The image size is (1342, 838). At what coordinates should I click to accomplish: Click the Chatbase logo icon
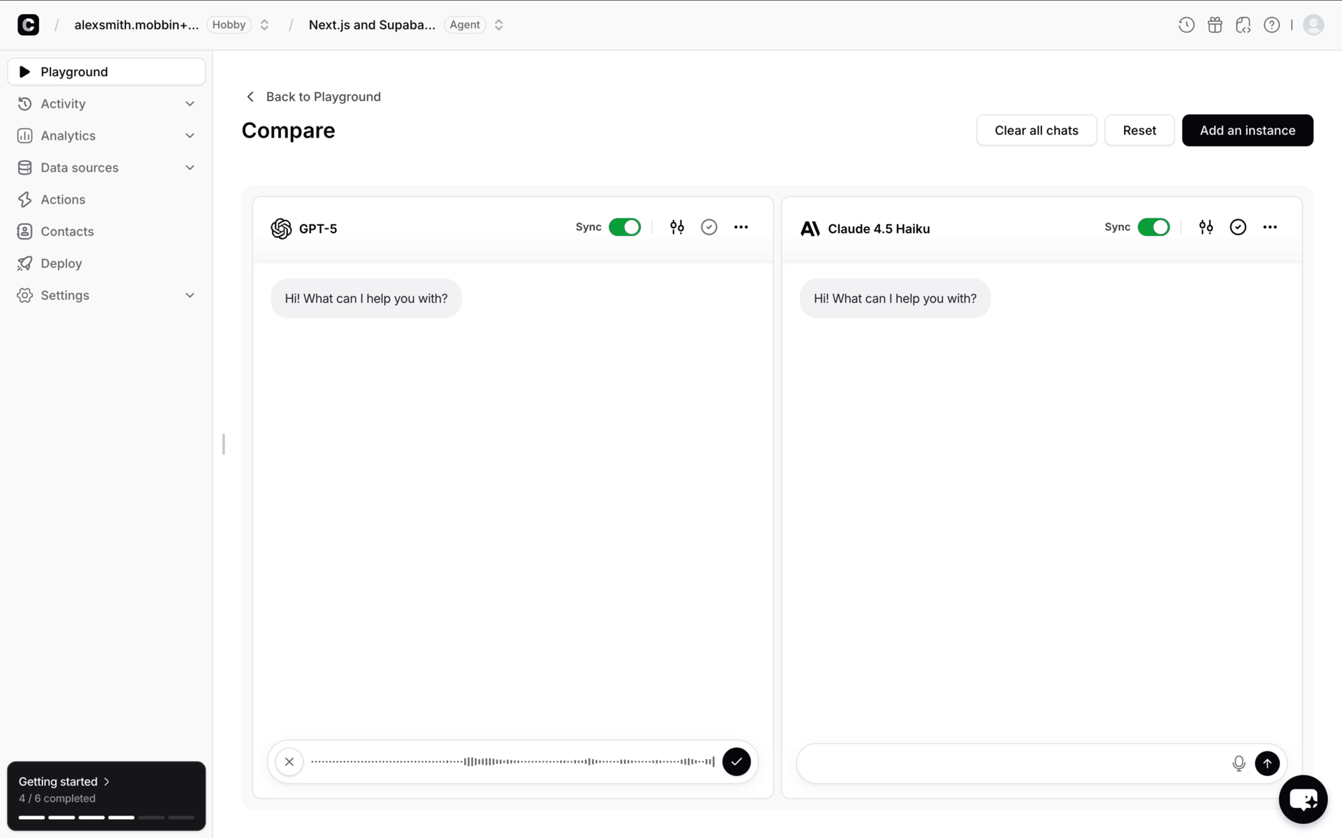coord(28,25)
